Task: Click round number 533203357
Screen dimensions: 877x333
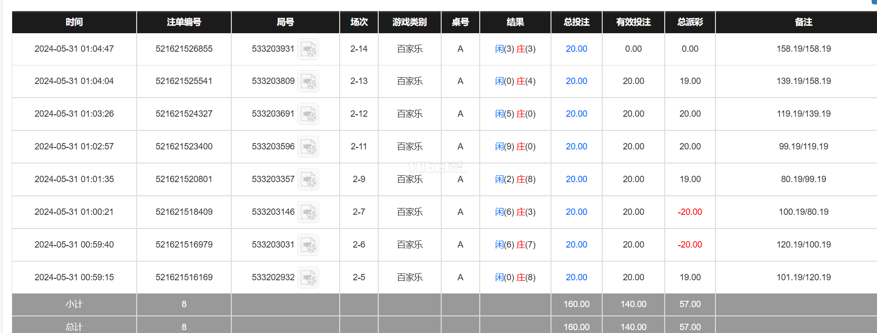Action: coord(273,179)
